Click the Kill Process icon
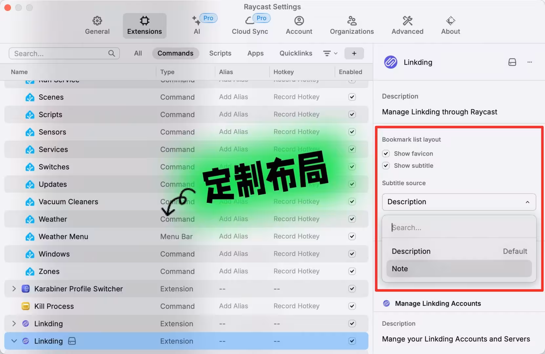545x354 pixels. (26, 306)
